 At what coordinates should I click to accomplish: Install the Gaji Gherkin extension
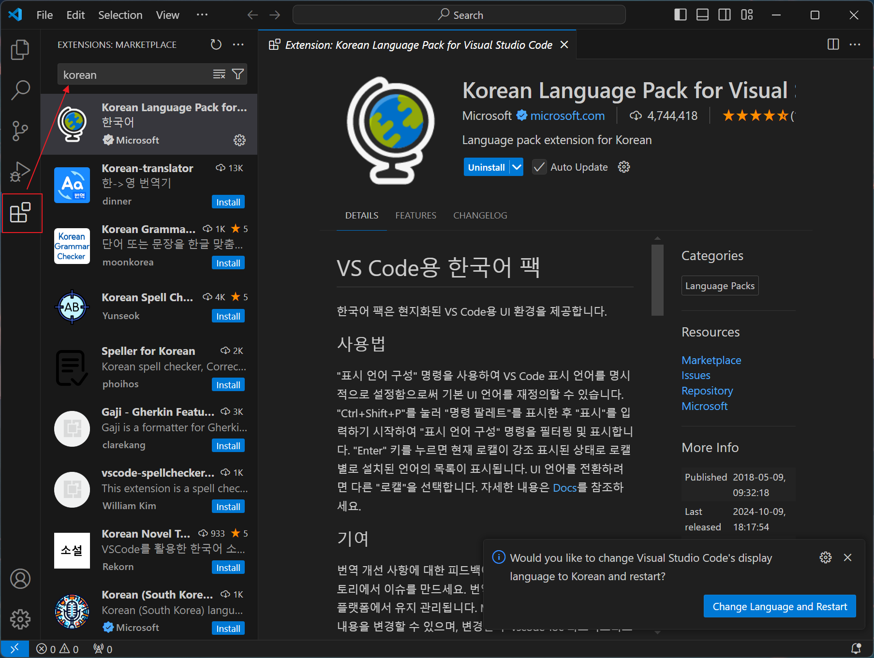228,446
